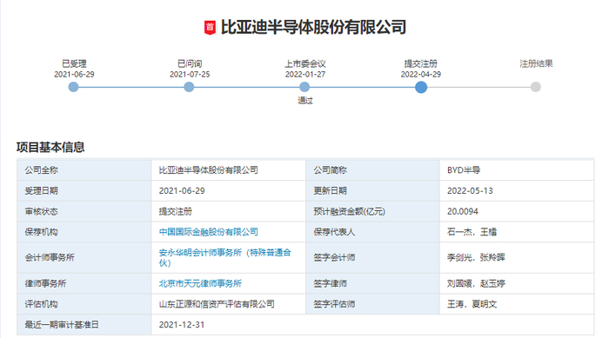Screen dimensions: 609x338
Task: Click the 2022-04-29 date under 提交注册
Action: (421, 75)
